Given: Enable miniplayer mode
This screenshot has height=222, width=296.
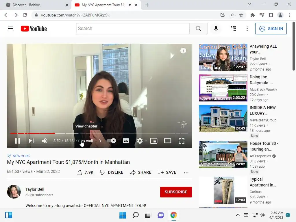Looking at the screenshot, I should pos(154,141).
